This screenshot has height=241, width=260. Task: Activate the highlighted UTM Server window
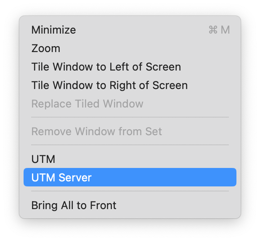coord(61,178)
